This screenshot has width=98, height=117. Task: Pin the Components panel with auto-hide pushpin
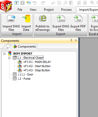[x=71, y=40]
